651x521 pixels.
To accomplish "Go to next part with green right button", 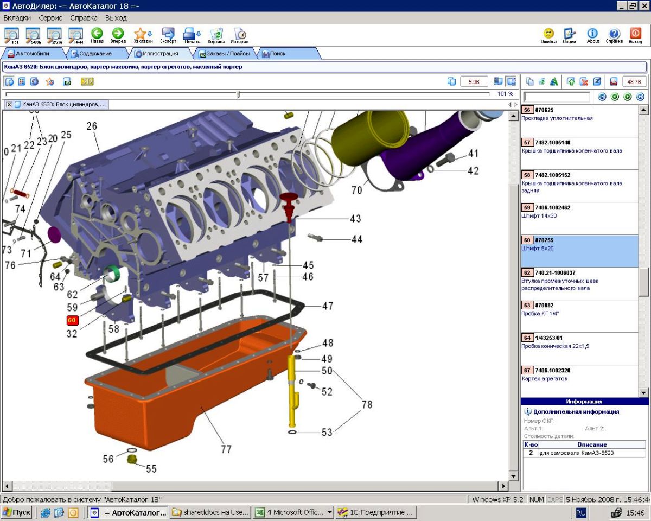I will [628, 97].
